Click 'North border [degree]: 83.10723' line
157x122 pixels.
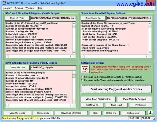click(x=100, y=34)
